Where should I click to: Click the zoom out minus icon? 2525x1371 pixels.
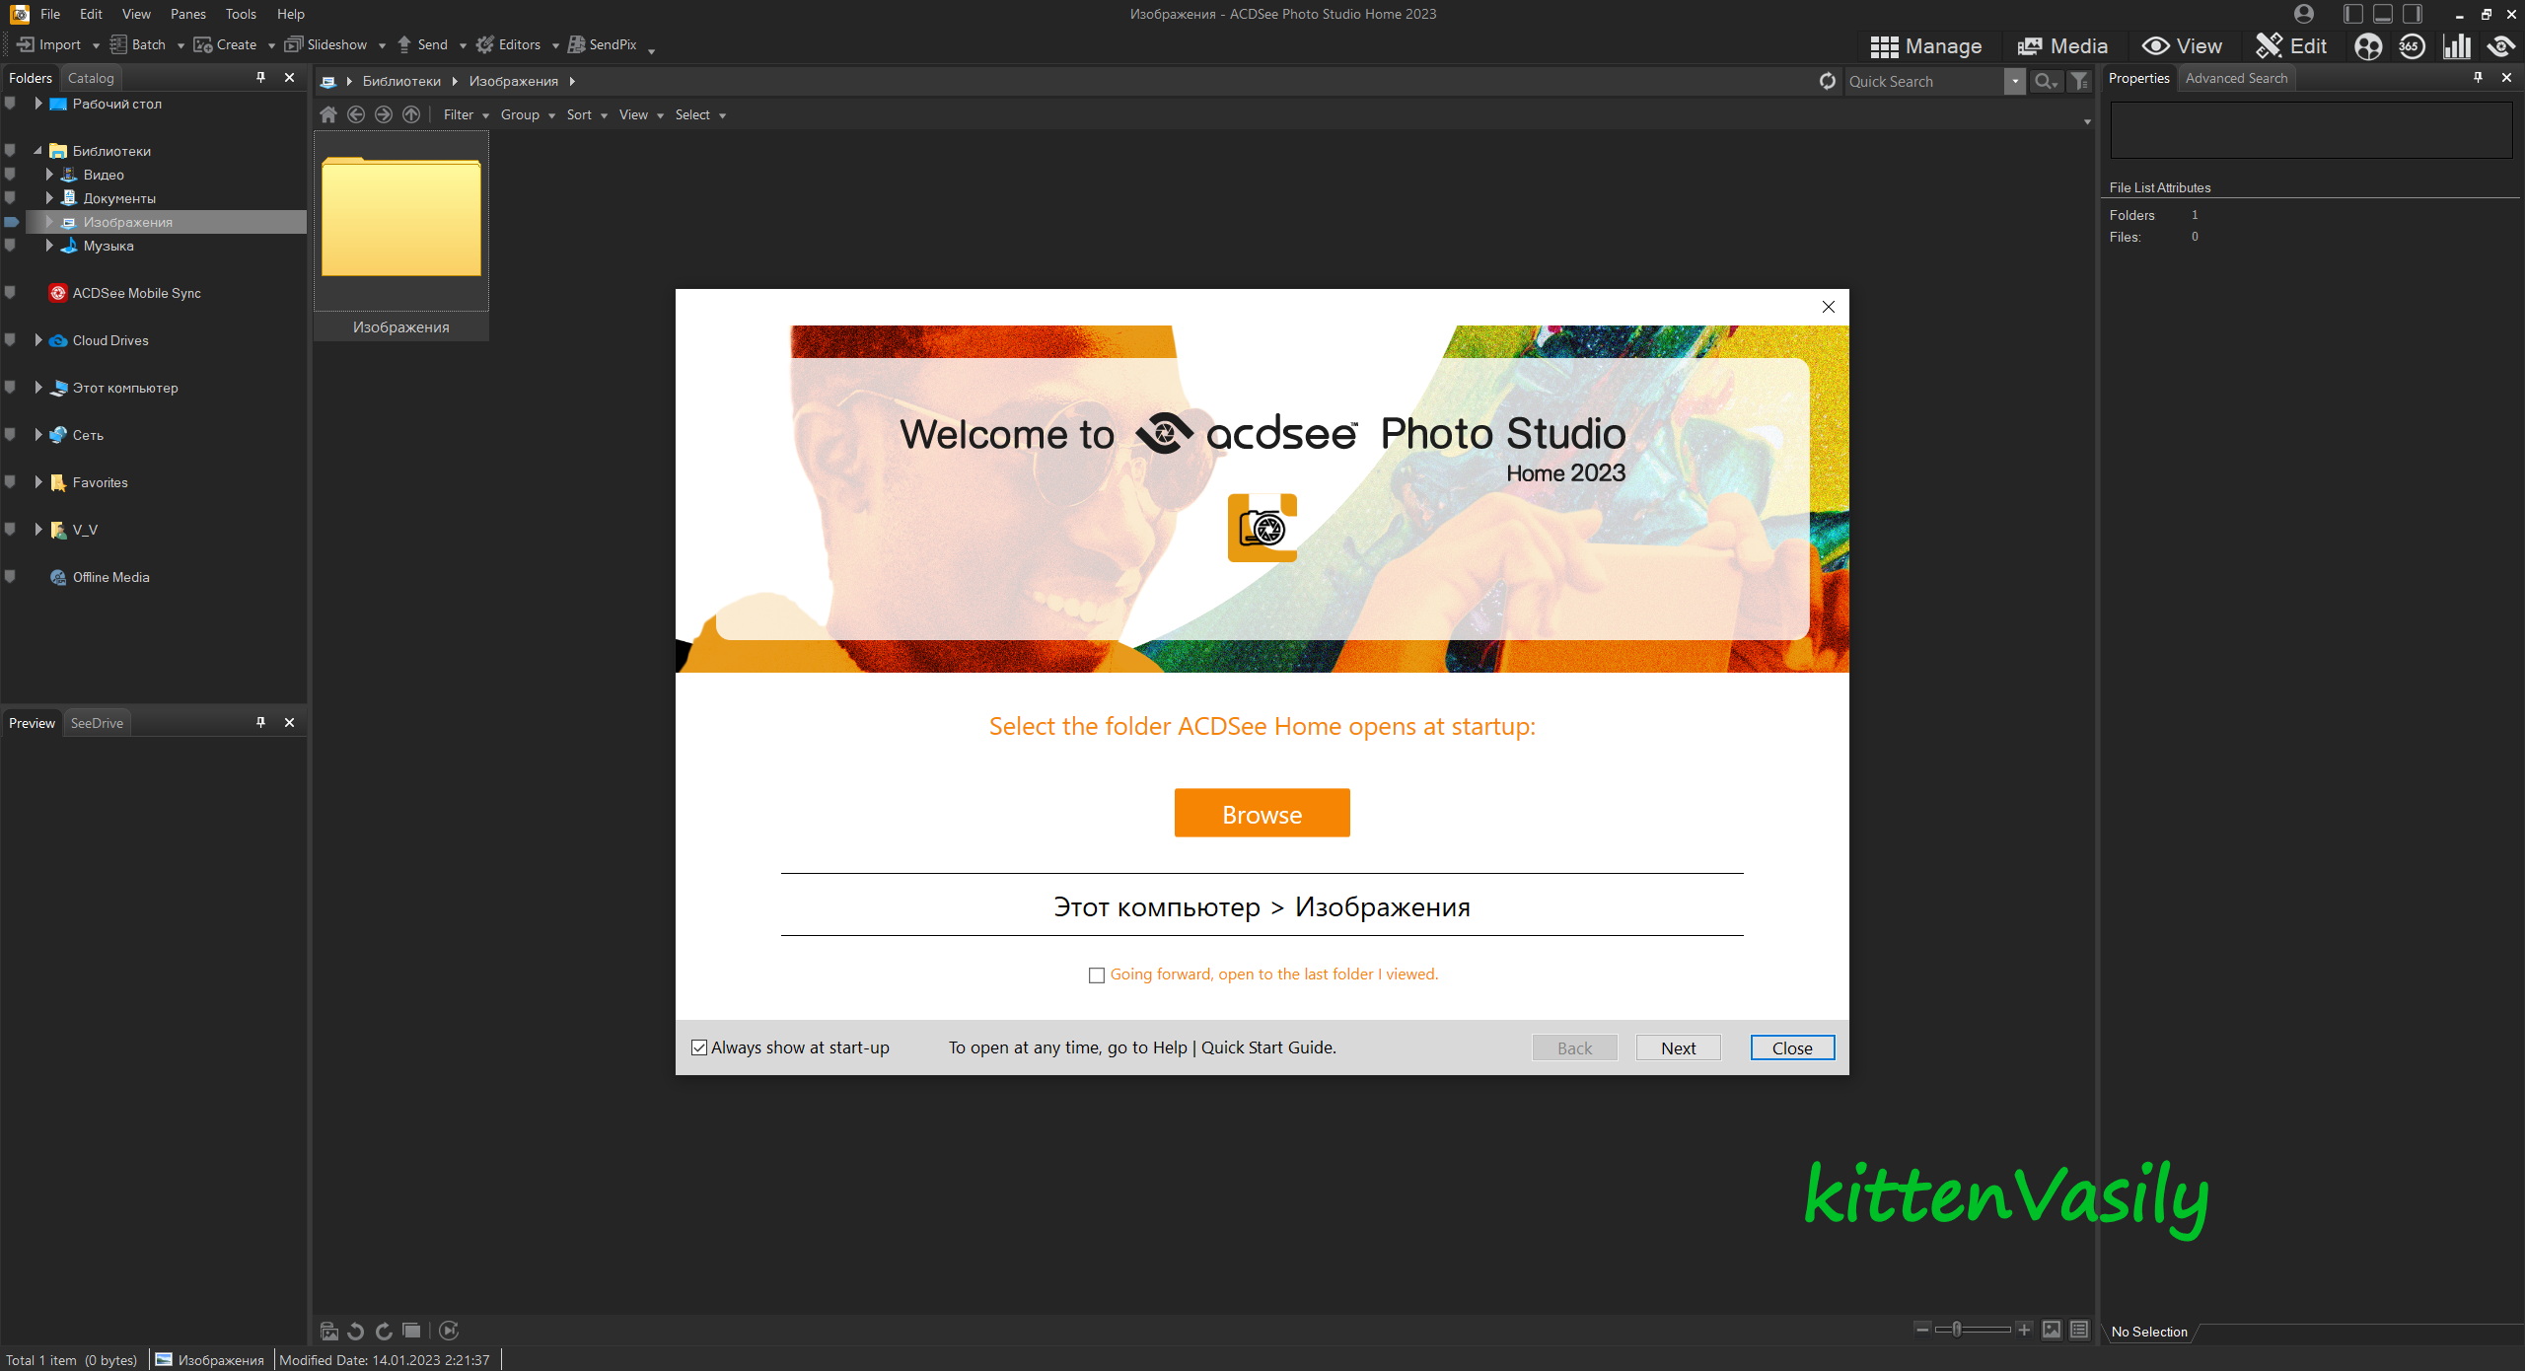click(1922, 1330)
